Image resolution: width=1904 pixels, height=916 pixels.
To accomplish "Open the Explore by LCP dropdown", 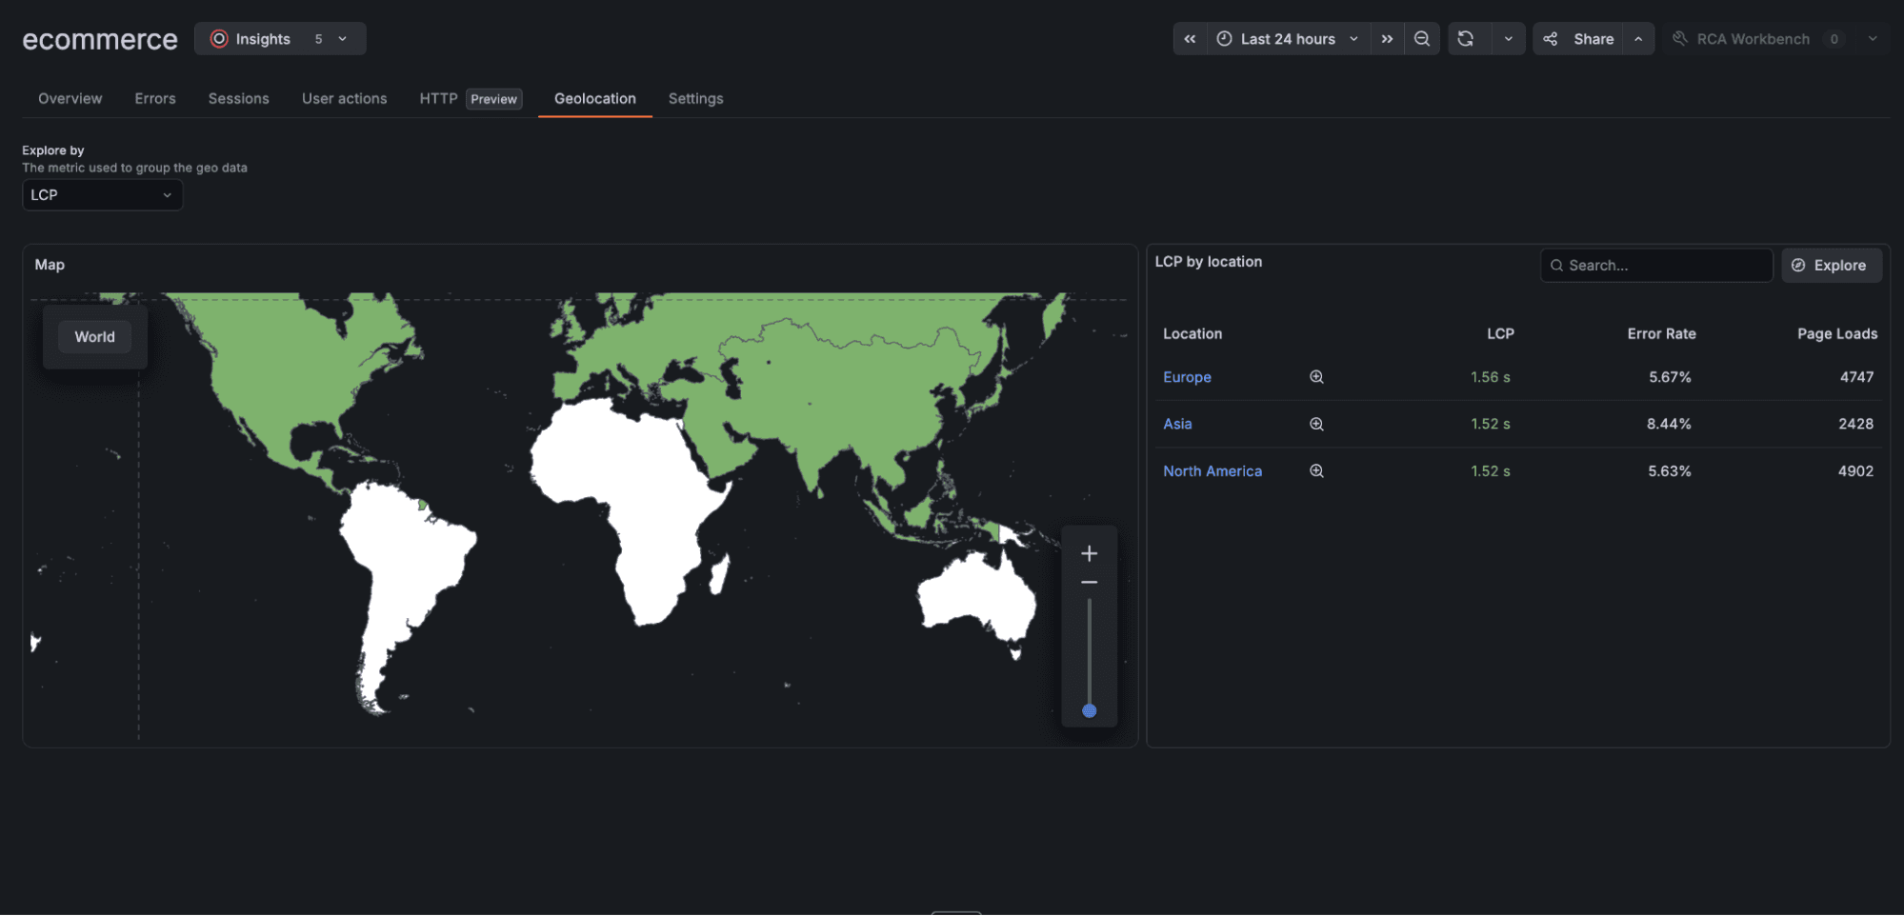I will point(102,195).
